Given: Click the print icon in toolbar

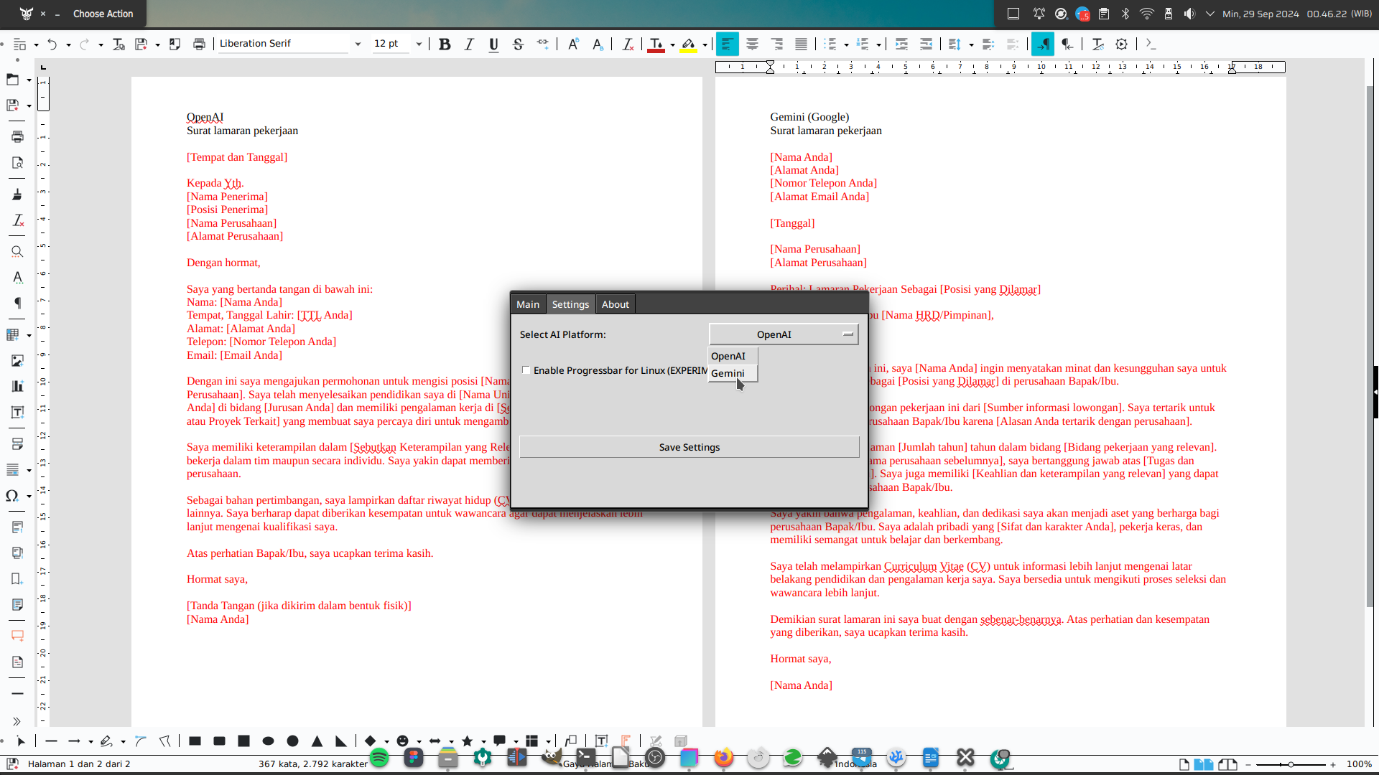Looking at the screenshot, I should coord(199,44).
